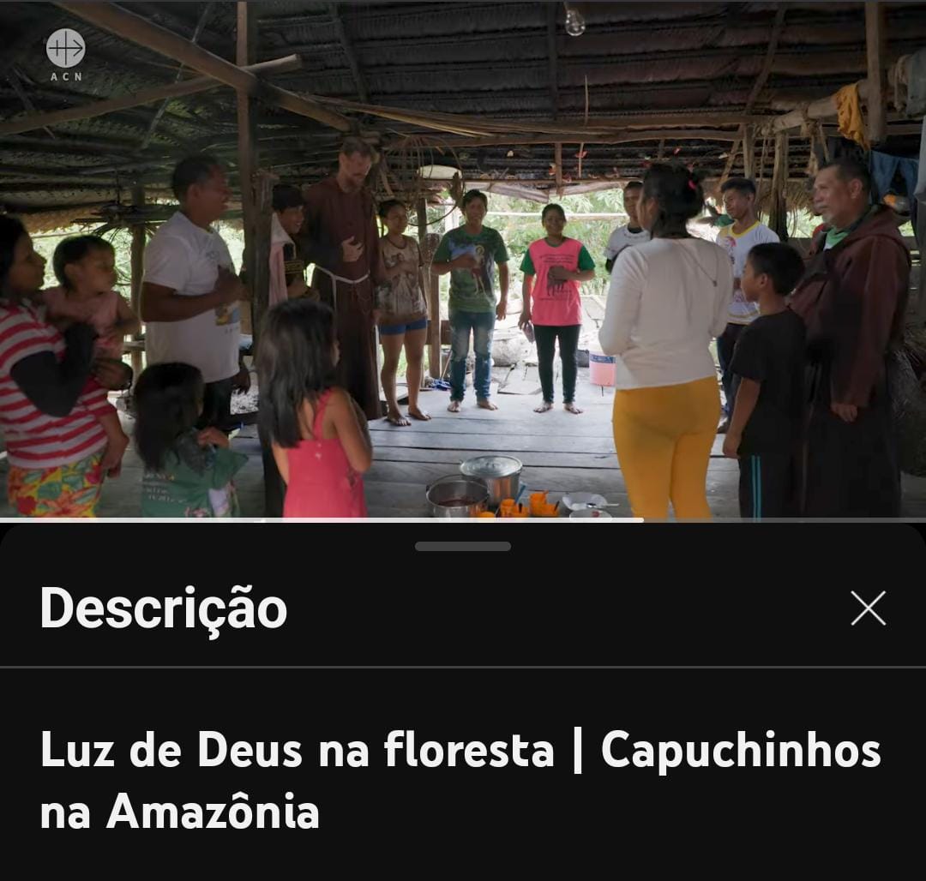
Task: Click the played white portion of the progress bar
Action: [x=322, y=520]
